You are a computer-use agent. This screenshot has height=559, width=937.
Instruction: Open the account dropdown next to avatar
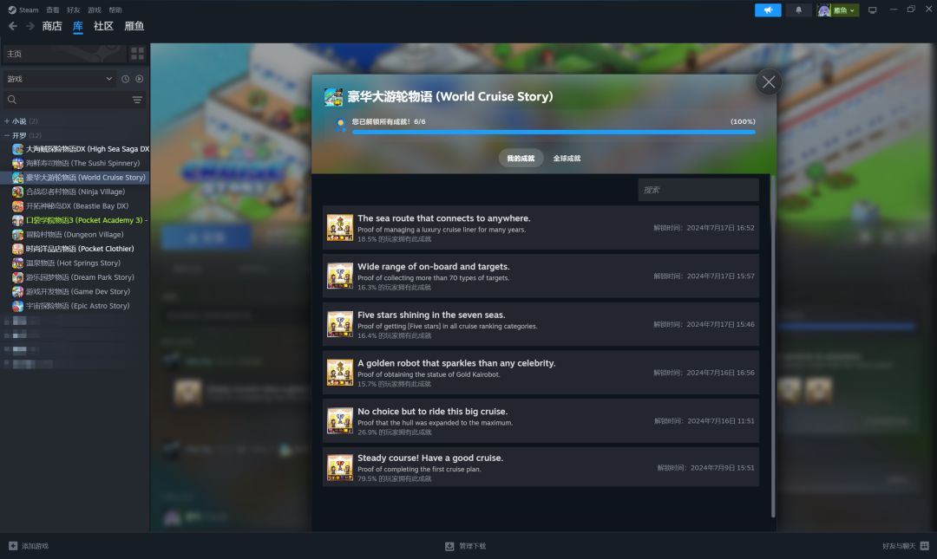tap(844, 10)
